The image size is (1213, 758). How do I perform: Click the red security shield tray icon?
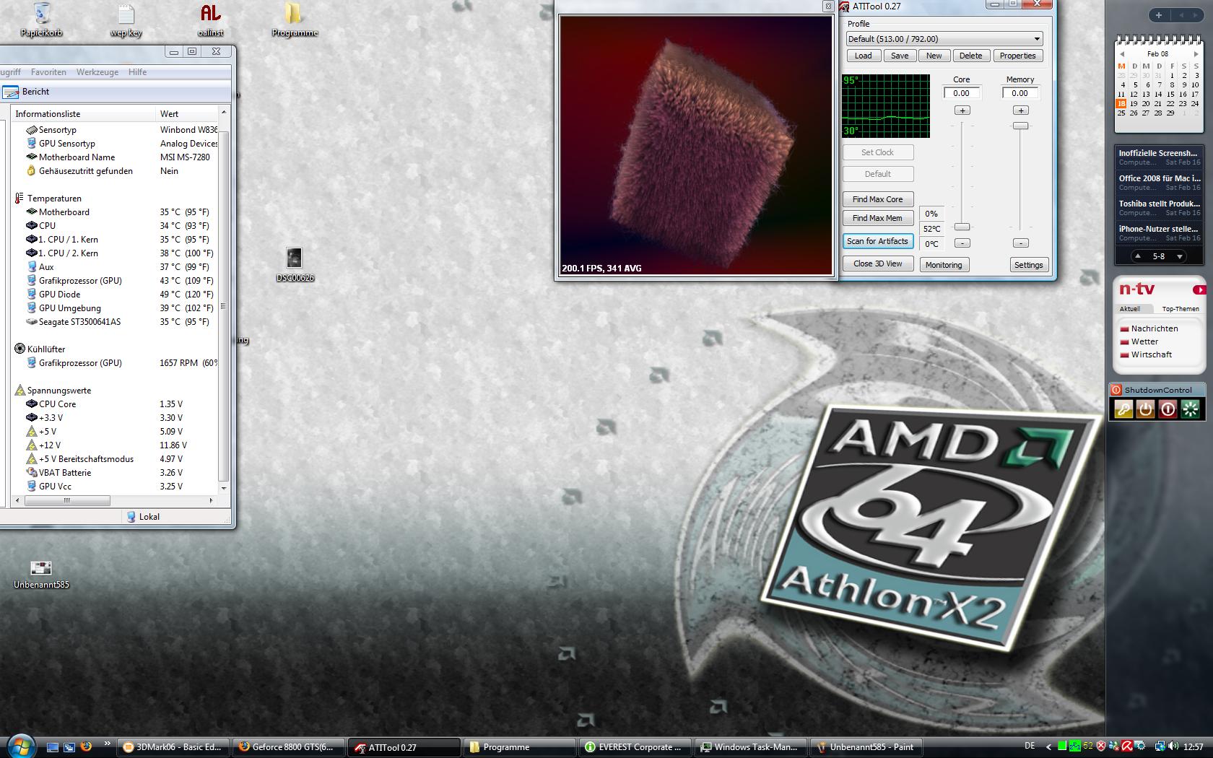tap(1101, 746)
